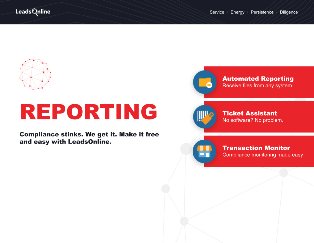Select Diligence in the header
Viewport: 314px width, 243px height.
pos(289,12)
